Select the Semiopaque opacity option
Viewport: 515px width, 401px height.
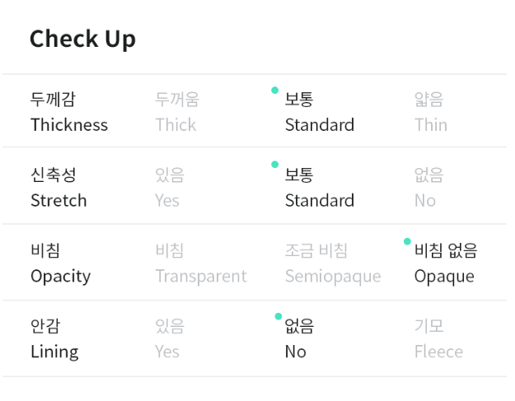(333, 263)
